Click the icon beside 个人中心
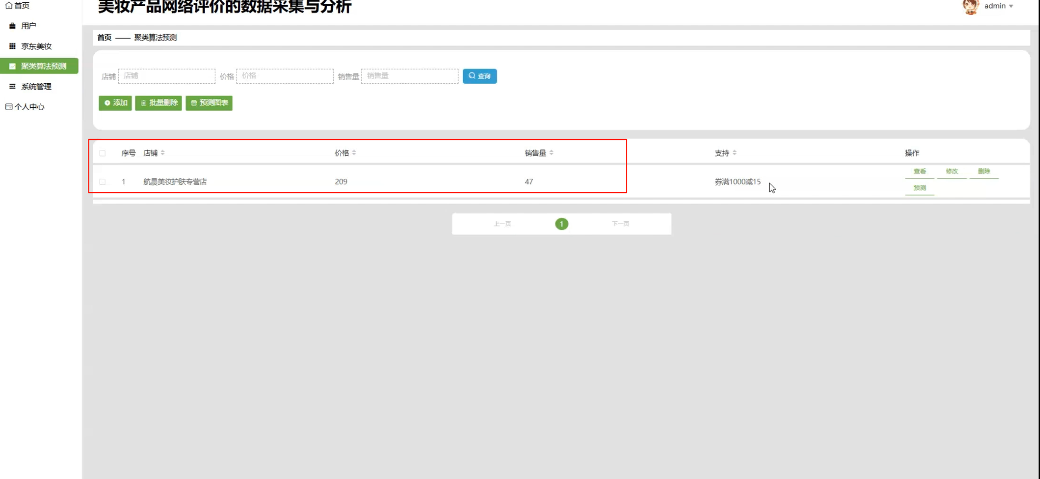 (x=9, y=107)
